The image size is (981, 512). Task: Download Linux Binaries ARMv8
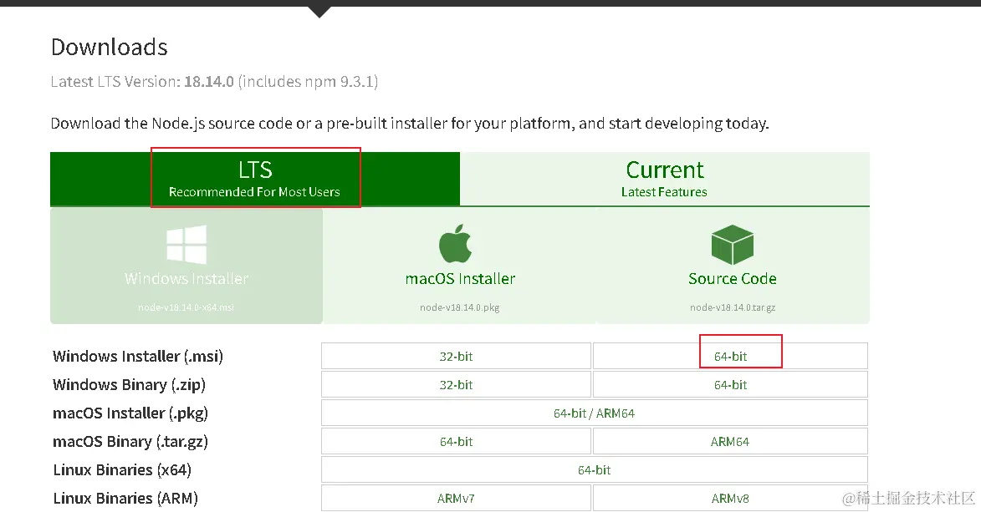(730, 499)
